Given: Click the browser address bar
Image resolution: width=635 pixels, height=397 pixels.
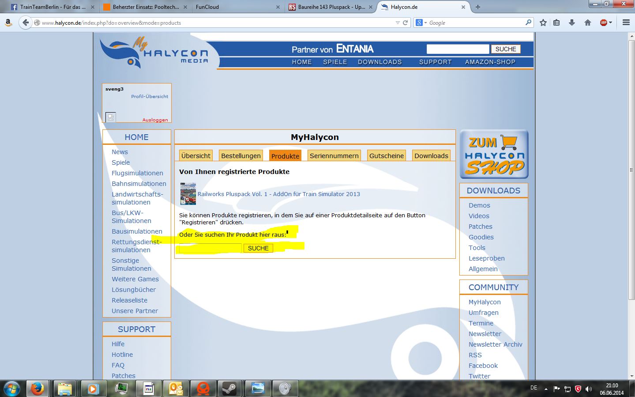Looking at the screenshot, I should [216, 23].
